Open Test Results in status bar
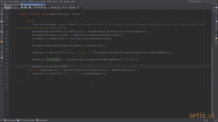 pyautogui.click(x=10, y=120)
